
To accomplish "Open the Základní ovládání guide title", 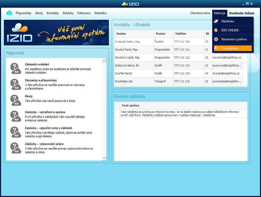I will pyautogui.click(x=37, y=64).
